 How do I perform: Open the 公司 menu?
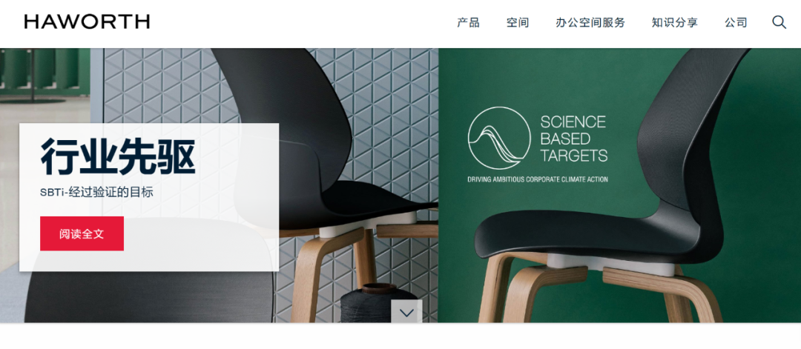coord(736,22)
